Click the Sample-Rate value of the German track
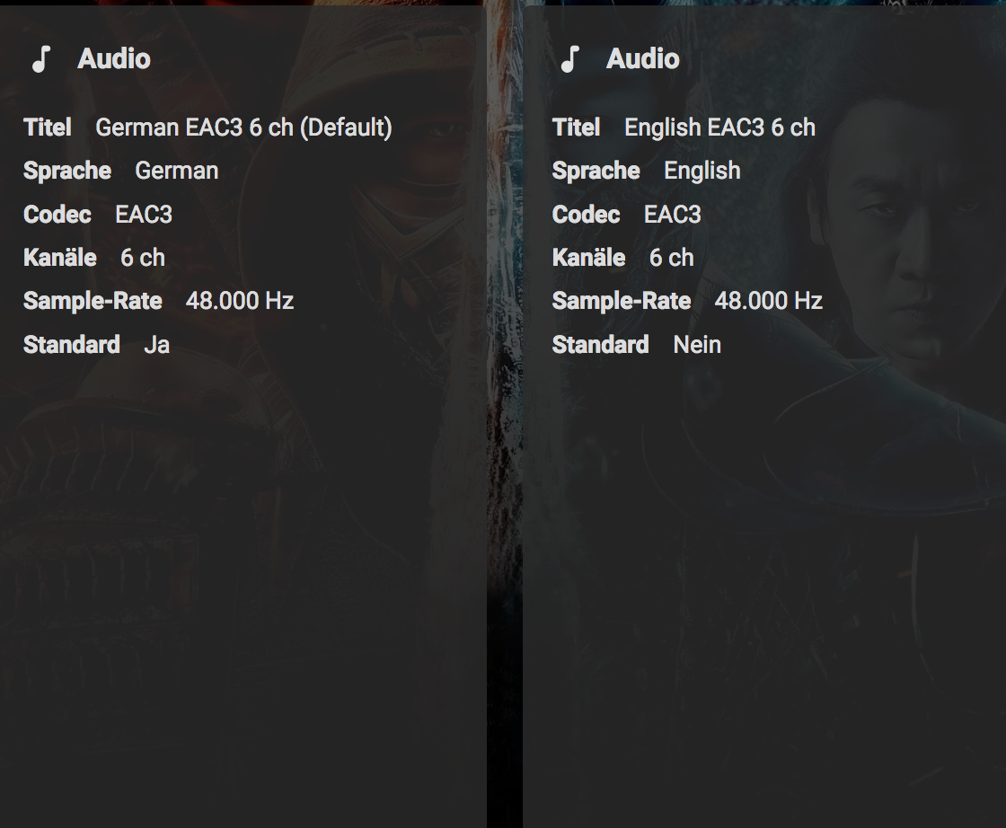The width and height of the screenshot is (1006, 828). (240, 301)
